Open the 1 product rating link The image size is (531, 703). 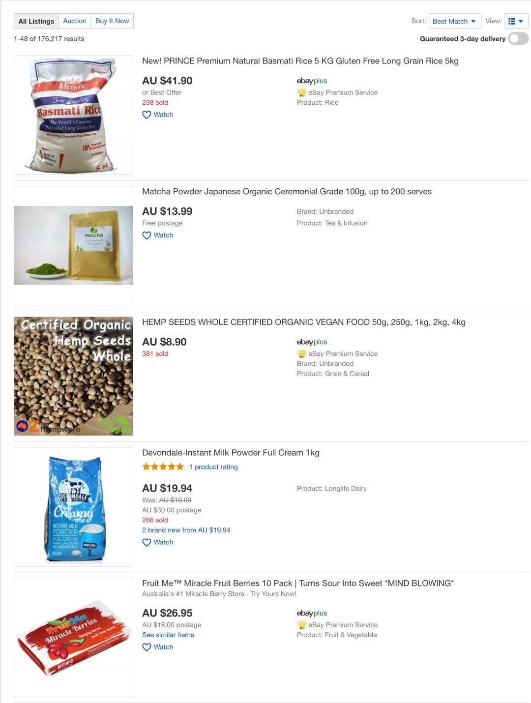tap(213, 467)
